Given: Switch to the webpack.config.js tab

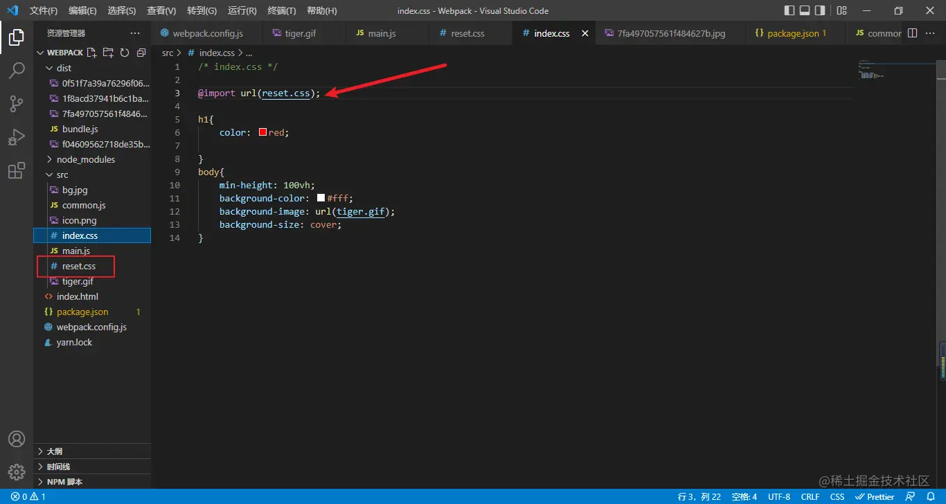Looking at the screenshot, I should point(206,33).
